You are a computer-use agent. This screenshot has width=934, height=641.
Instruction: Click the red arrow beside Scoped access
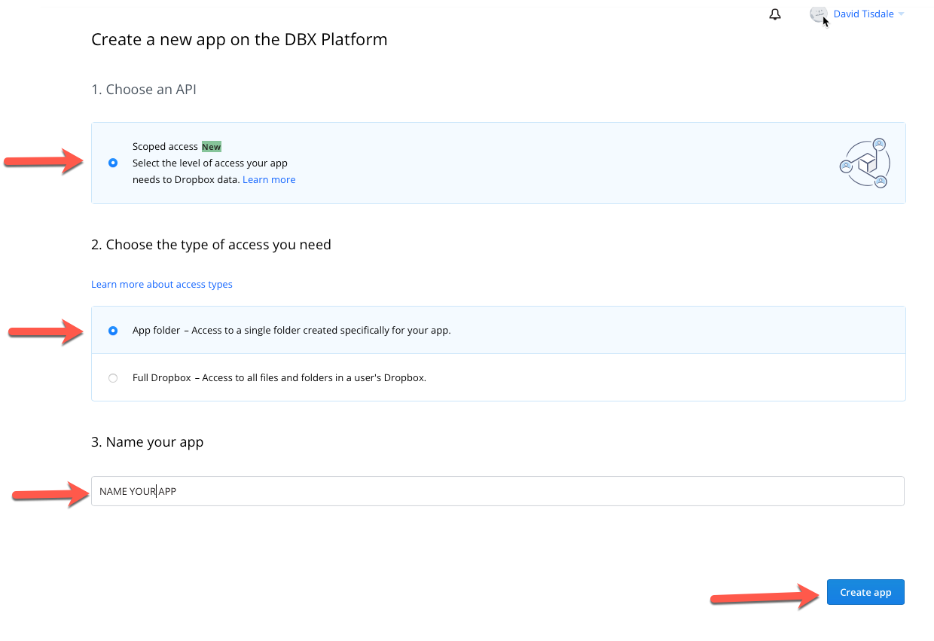pos(44,160)
